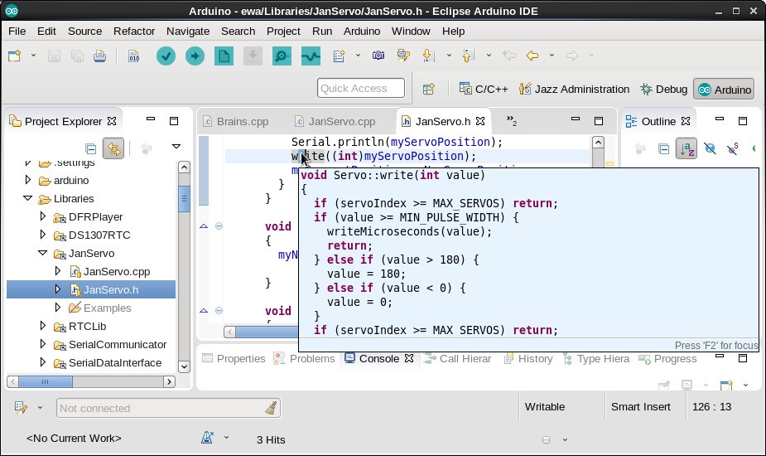Click the Arduino scope waveform icon
Image resolution: width=766 pixels, height=456 pixels.
tap(311, 56)
